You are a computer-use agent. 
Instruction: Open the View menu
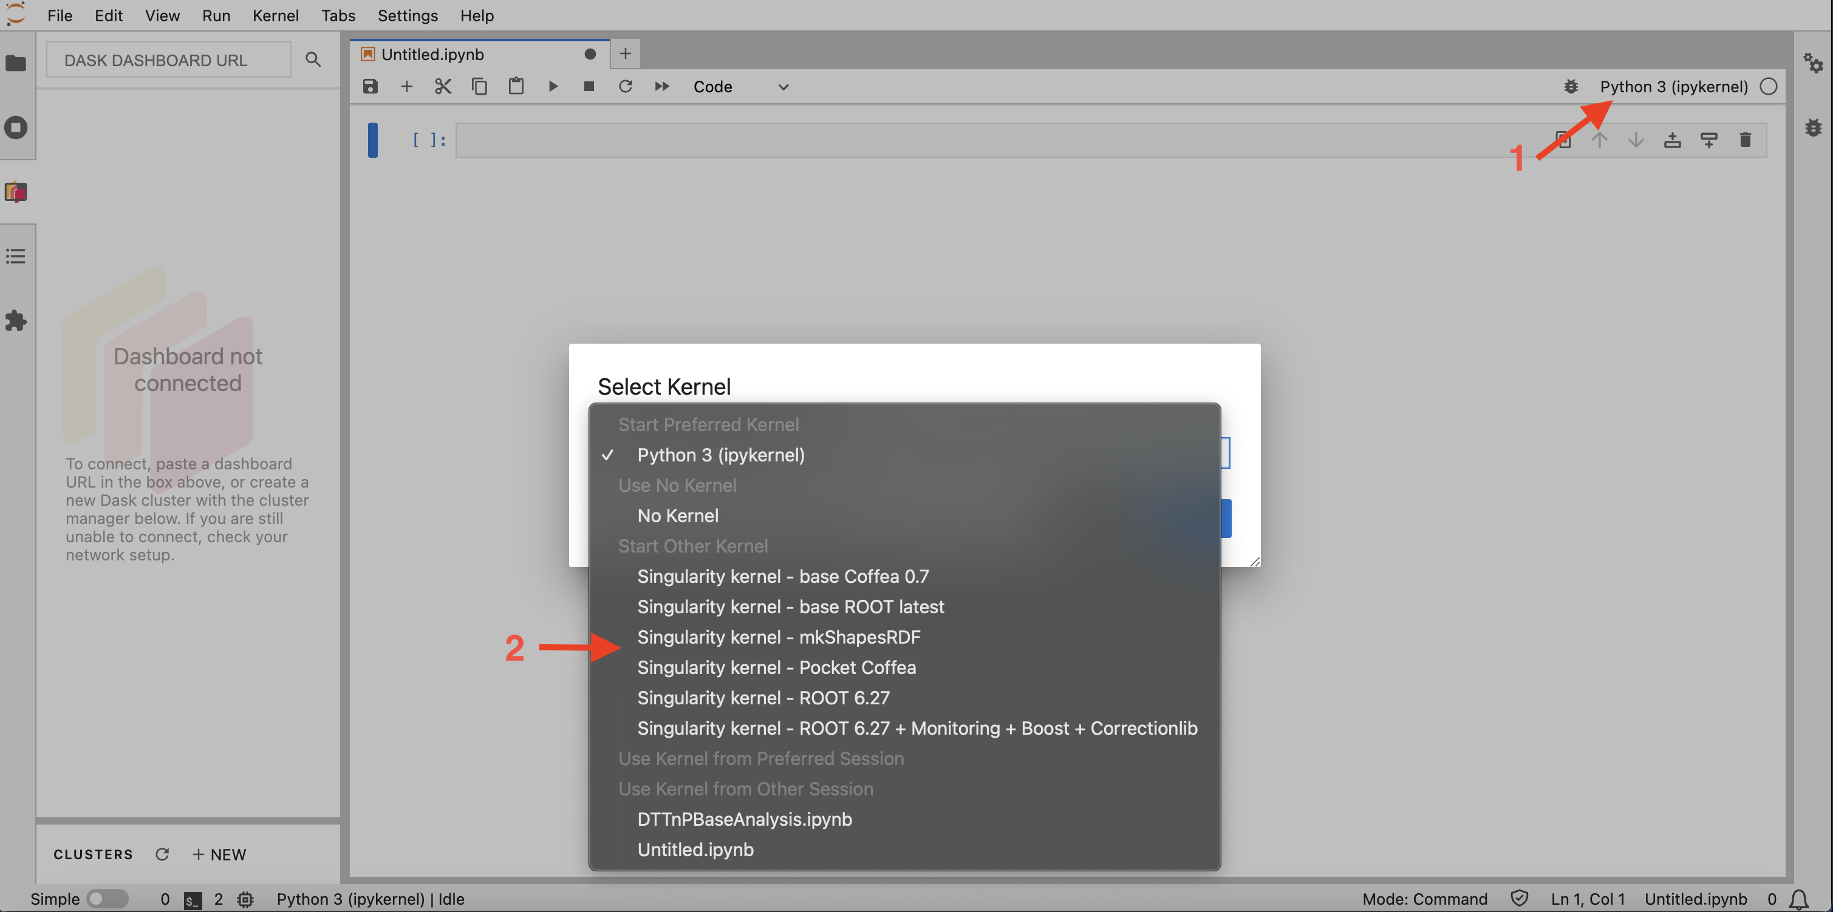point(162,15)
